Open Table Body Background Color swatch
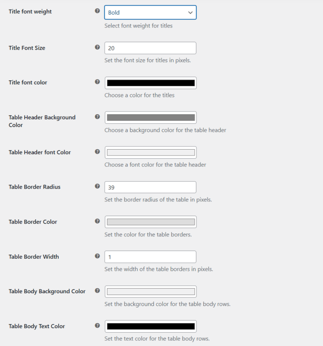 (150, 292)
